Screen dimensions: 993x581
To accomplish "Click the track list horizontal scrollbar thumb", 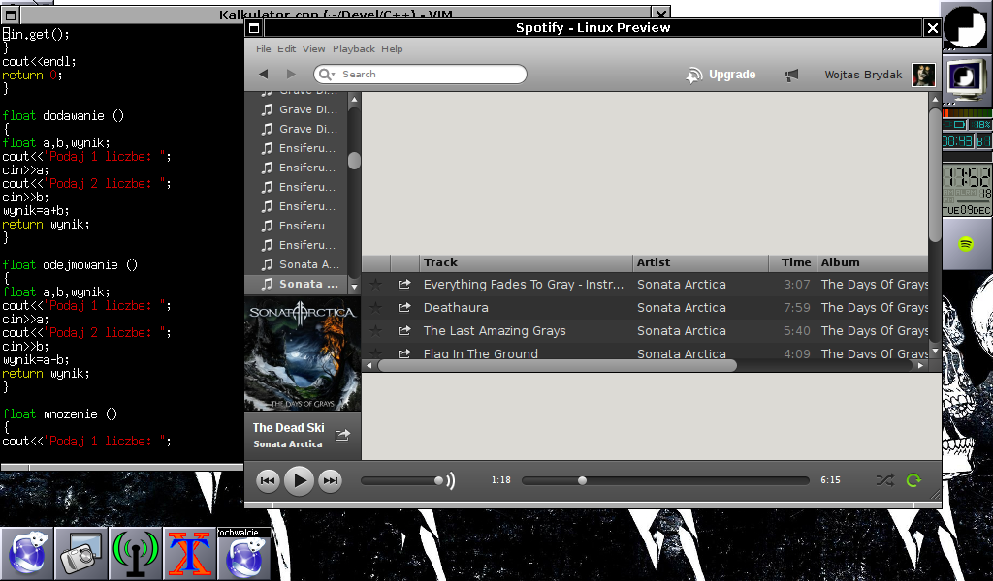I will pos(558,365).
